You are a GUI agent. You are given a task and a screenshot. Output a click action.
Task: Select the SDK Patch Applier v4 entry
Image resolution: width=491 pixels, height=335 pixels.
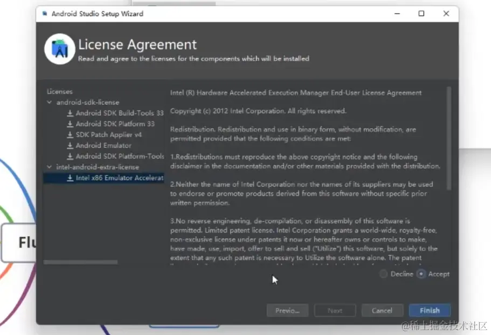(108, 135)
